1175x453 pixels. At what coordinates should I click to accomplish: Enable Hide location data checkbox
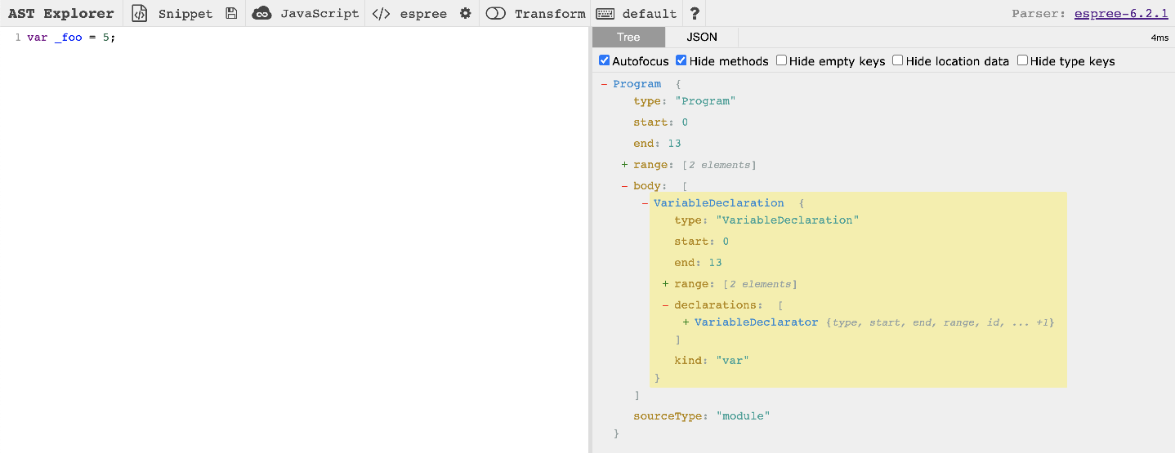tap(898, 60)
